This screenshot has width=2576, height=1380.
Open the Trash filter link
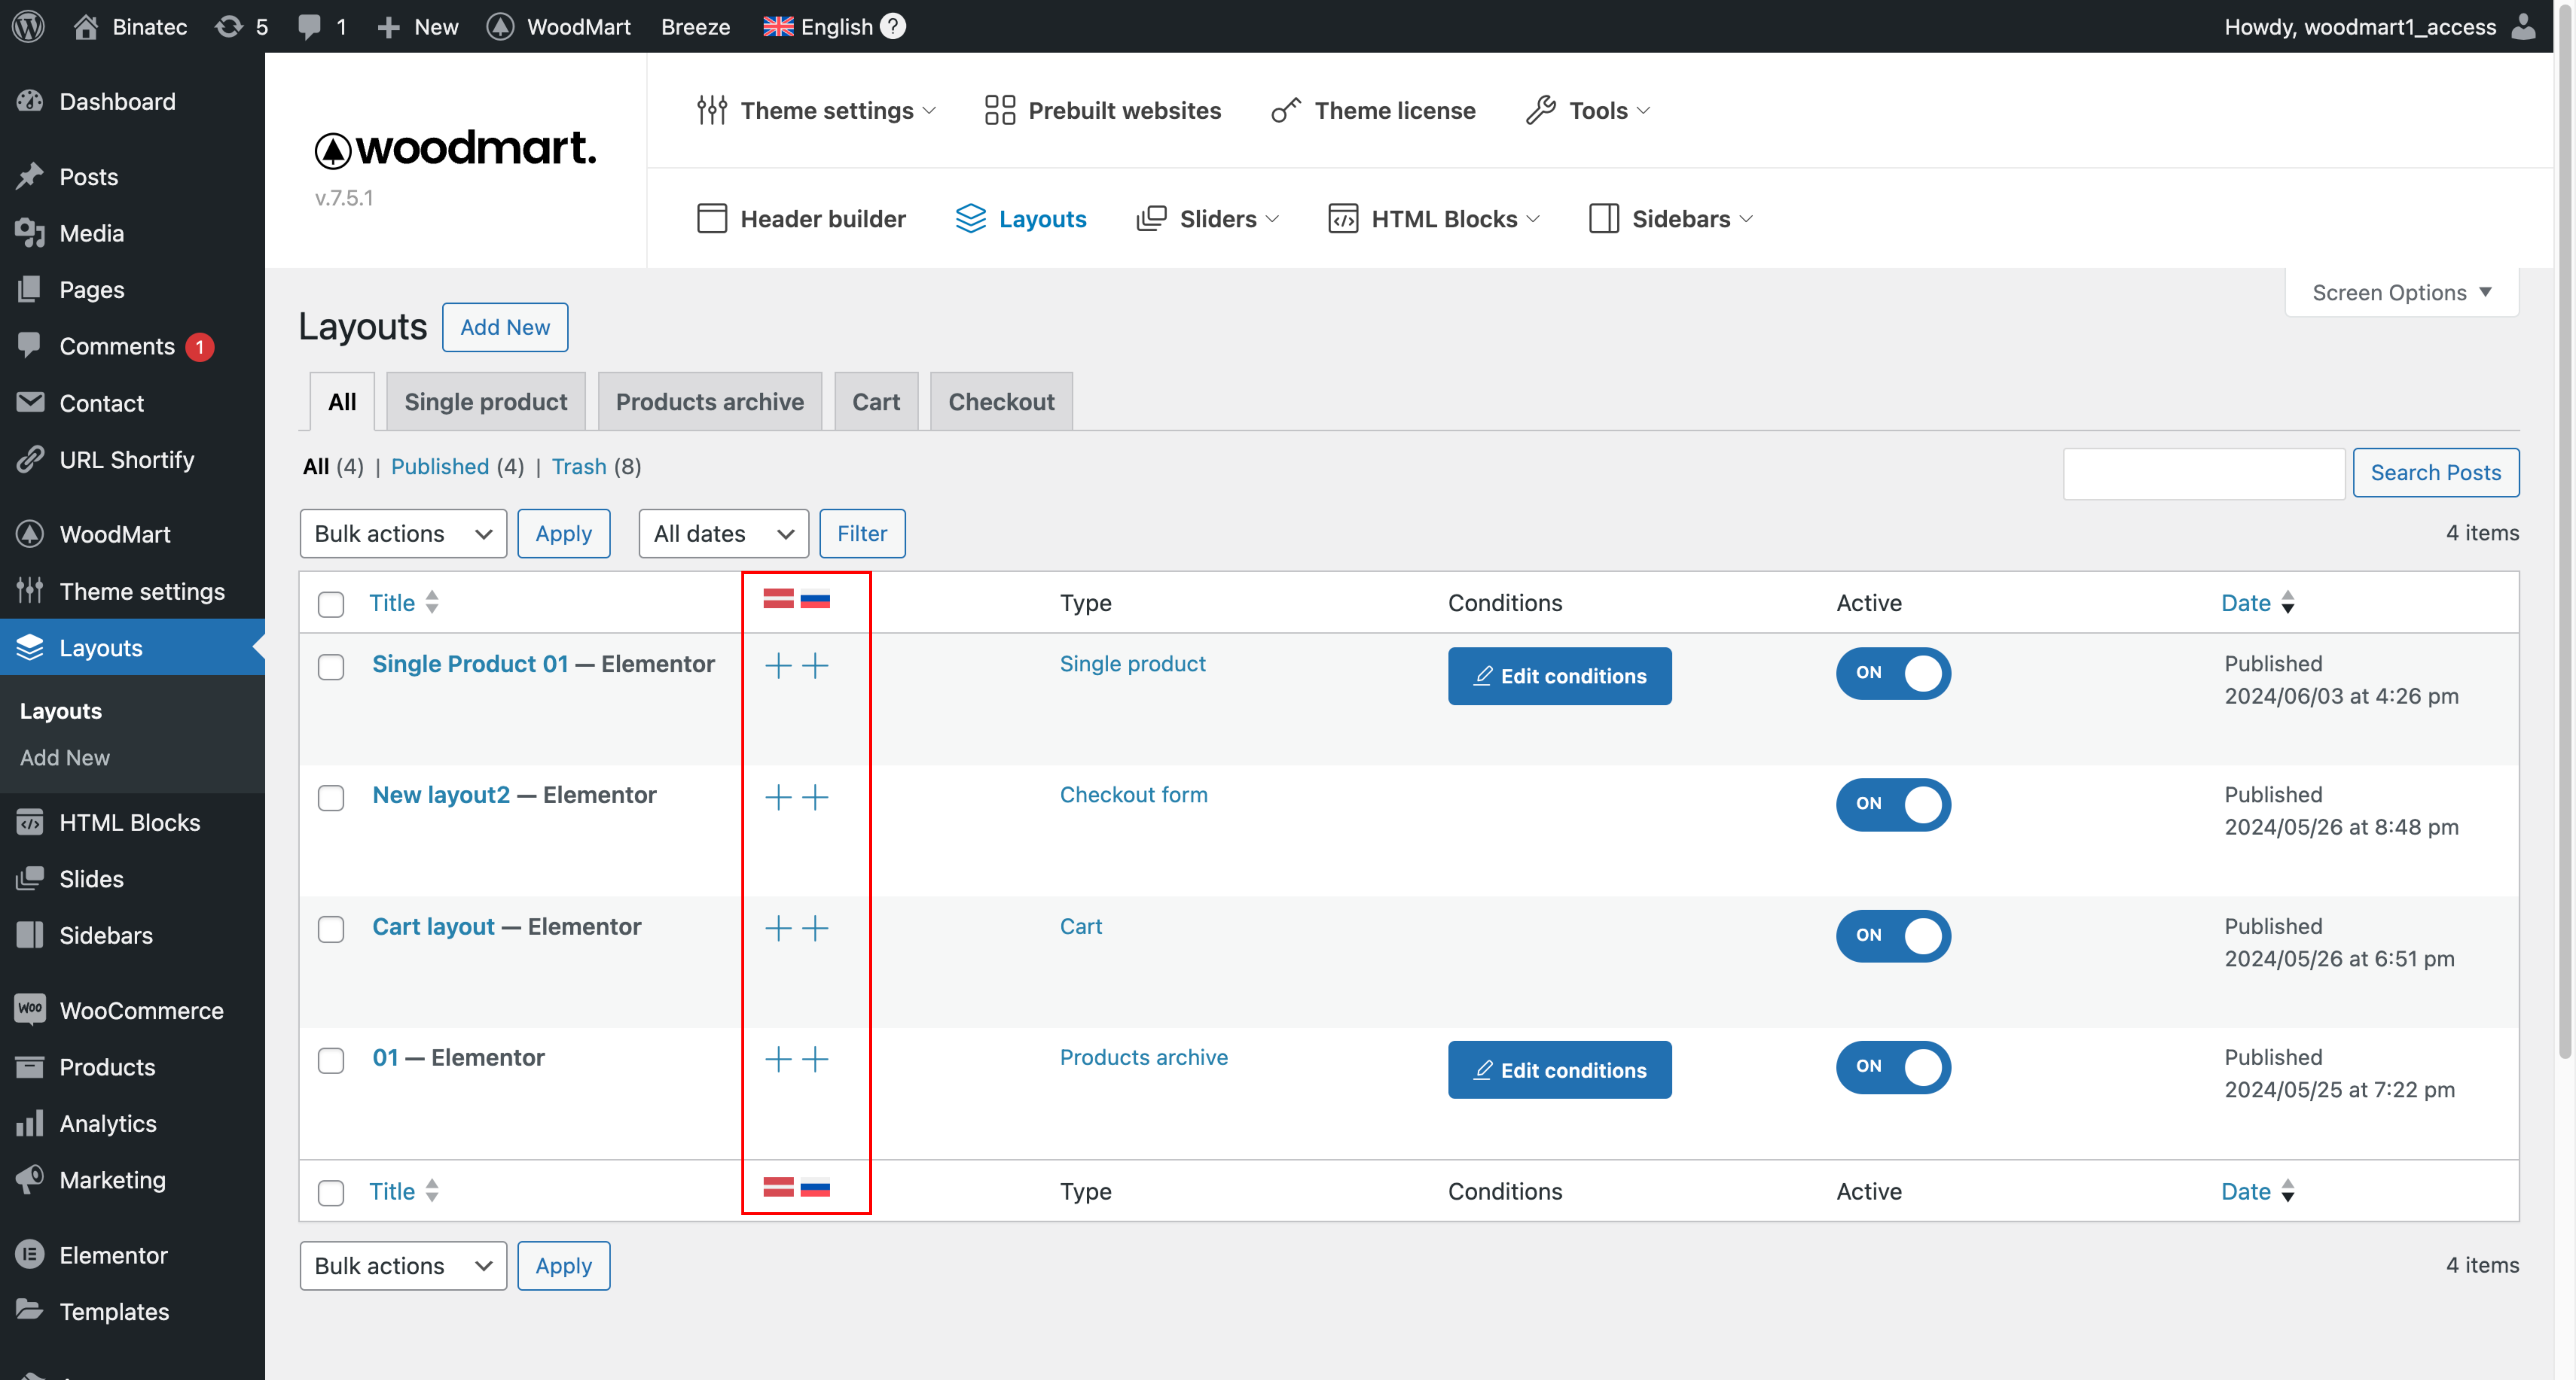(x=579, y=467)
